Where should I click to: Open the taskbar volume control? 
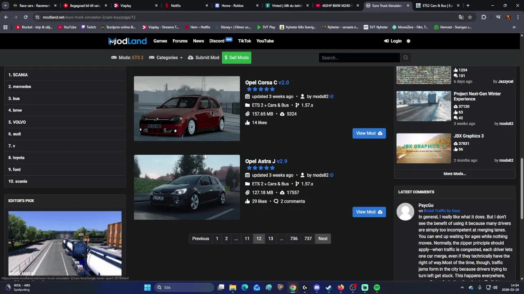495,287
